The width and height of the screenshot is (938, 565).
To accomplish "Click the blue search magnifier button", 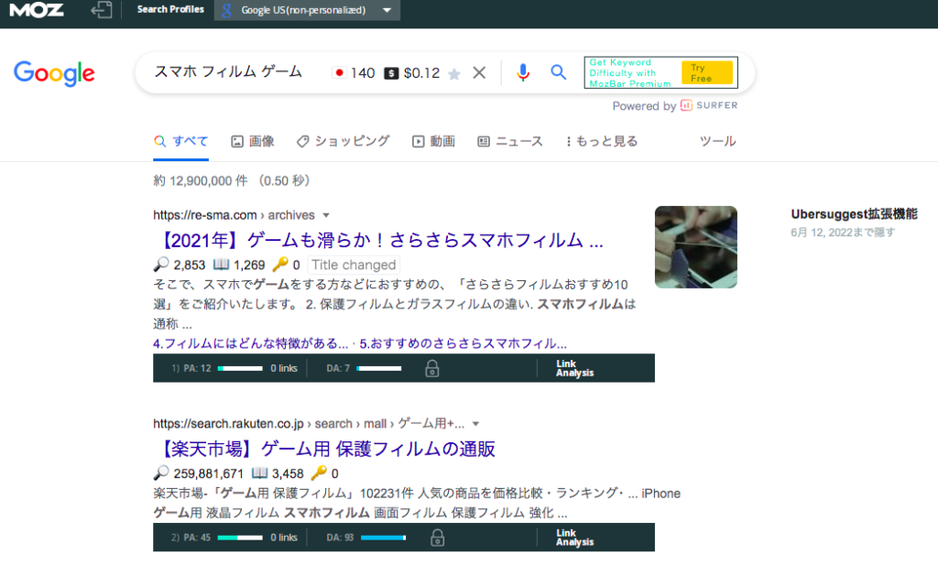I will coord(558,72).
